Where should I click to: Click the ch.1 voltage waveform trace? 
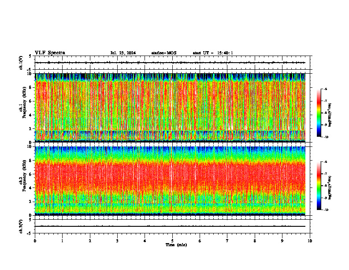[170, 63]
